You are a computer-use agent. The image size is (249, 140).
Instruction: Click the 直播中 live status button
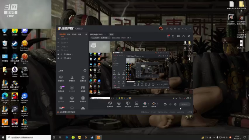(x=185, y=105)
